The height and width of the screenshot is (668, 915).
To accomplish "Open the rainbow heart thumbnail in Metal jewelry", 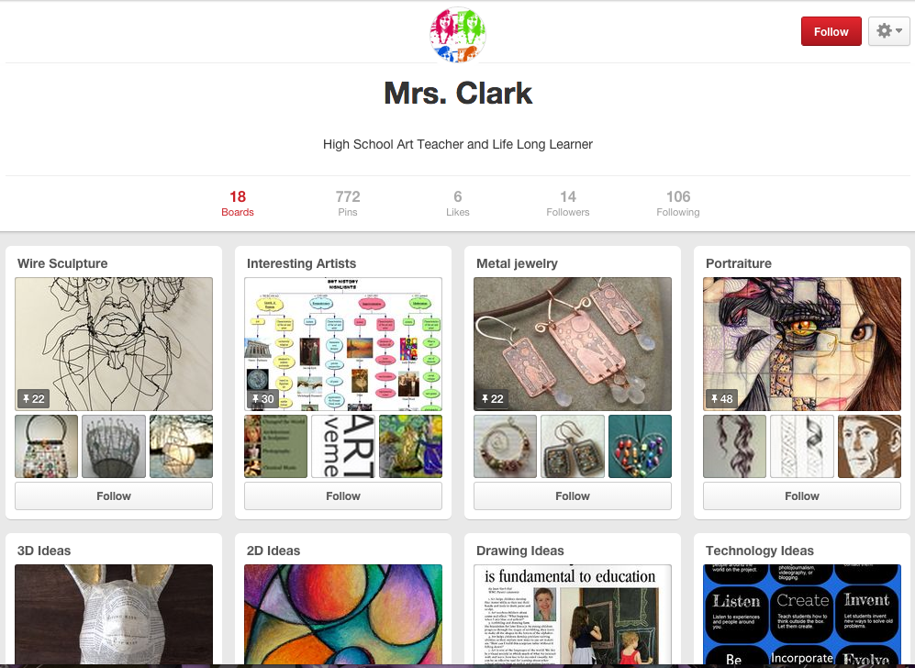I will (x=641, y=446).
